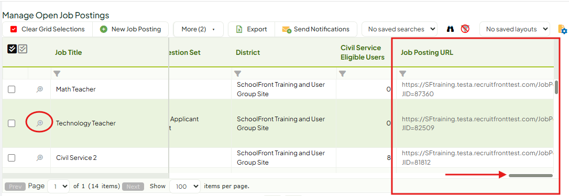Click the Export button

click(251, 29)
